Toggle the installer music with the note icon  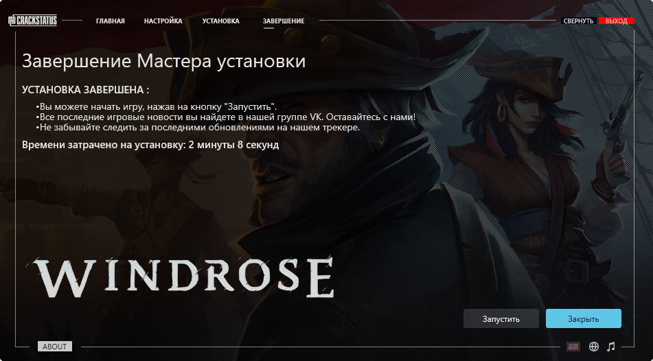tap(611, 347)
